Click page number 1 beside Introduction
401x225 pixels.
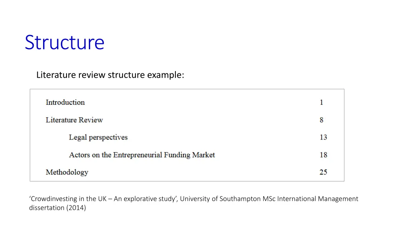pyautogui.click(x=322, y=102)
